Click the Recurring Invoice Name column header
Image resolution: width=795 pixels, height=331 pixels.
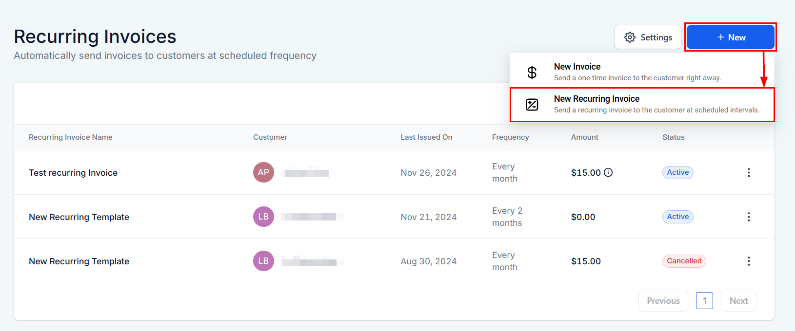click(x=71, y=137)
